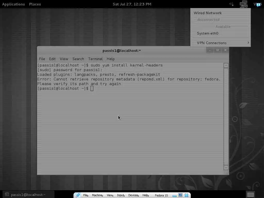The image size is (264, 198).
Task: Click the 'Error: Cannot retrieve repository metadata' line
Action: point(129,79)
